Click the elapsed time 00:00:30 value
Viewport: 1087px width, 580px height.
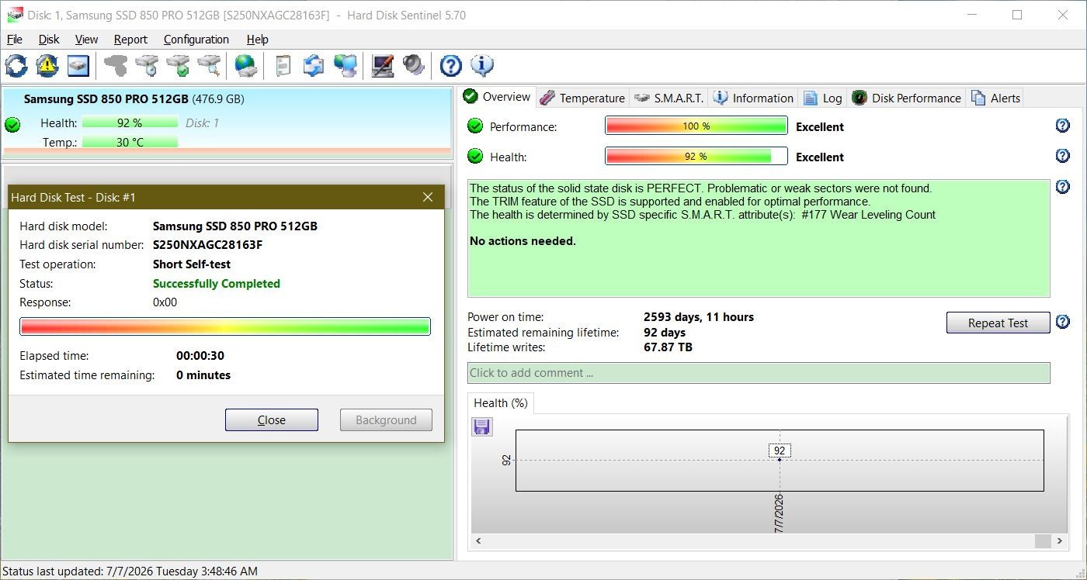(200, 356)
